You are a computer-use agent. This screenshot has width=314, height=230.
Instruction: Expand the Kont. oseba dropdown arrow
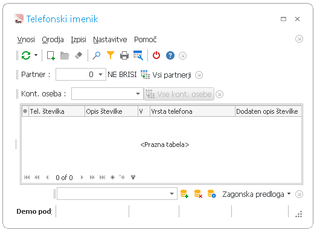[x=138, y=94]
